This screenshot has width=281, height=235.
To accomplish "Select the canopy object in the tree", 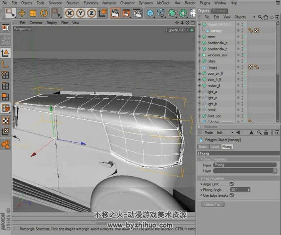I will click(x=216, y=31).
